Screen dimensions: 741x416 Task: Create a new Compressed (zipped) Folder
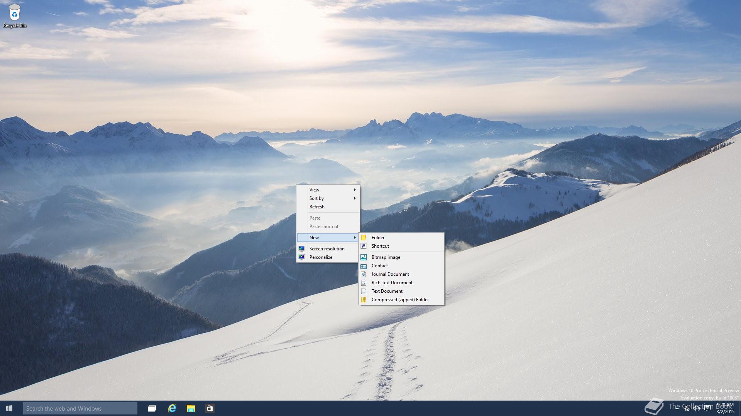point(400,300)
